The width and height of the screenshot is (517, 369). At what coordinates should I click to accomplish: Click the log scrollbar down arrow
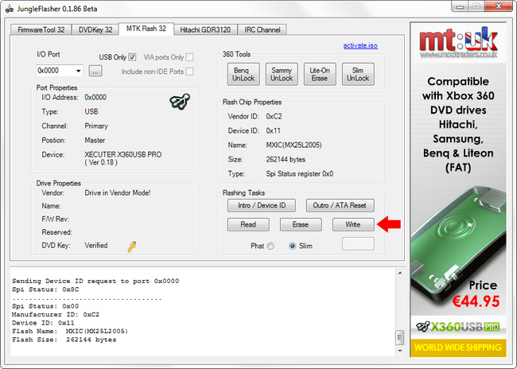(399, 351)
